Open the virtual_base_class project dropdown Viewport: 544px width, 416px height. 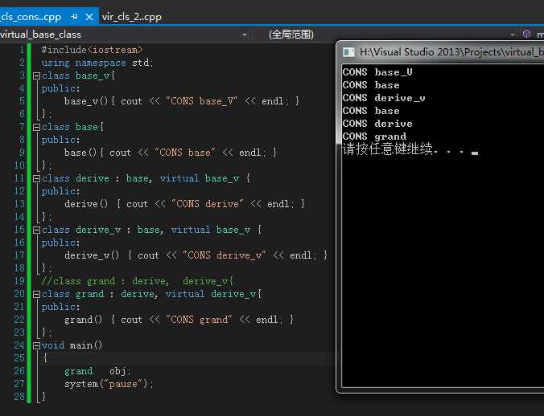[245, 35]
